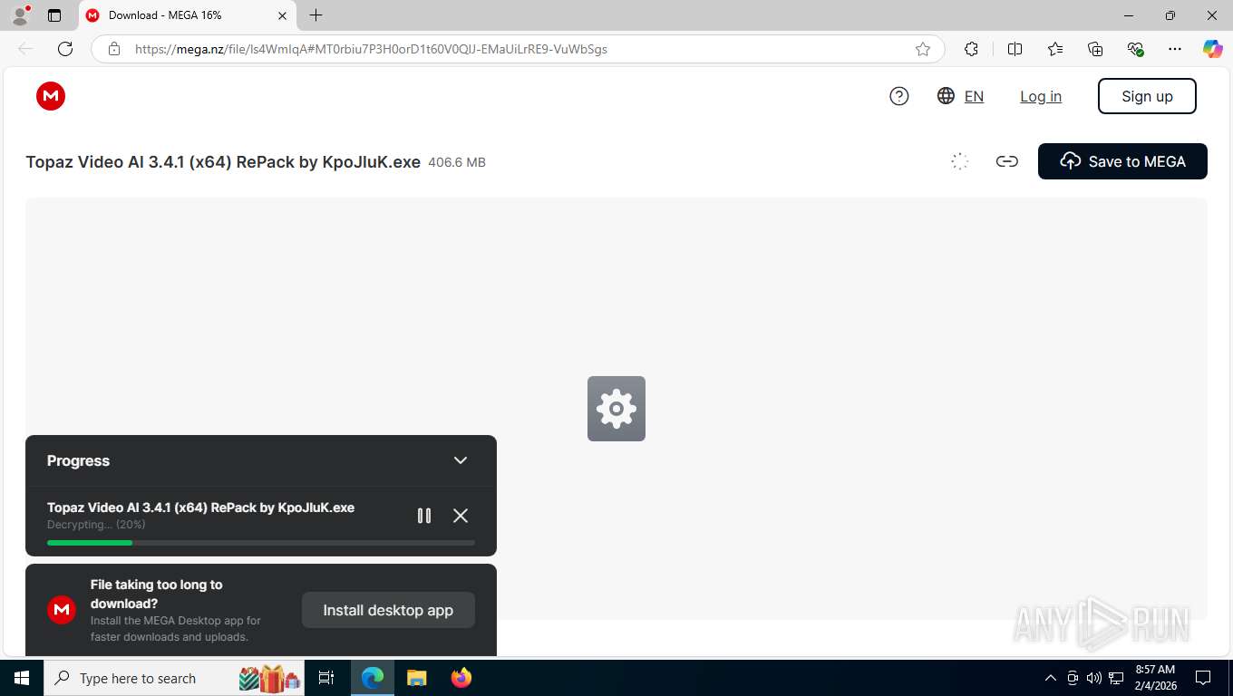Pause the Topaz Video AI download

pos(423,516)
